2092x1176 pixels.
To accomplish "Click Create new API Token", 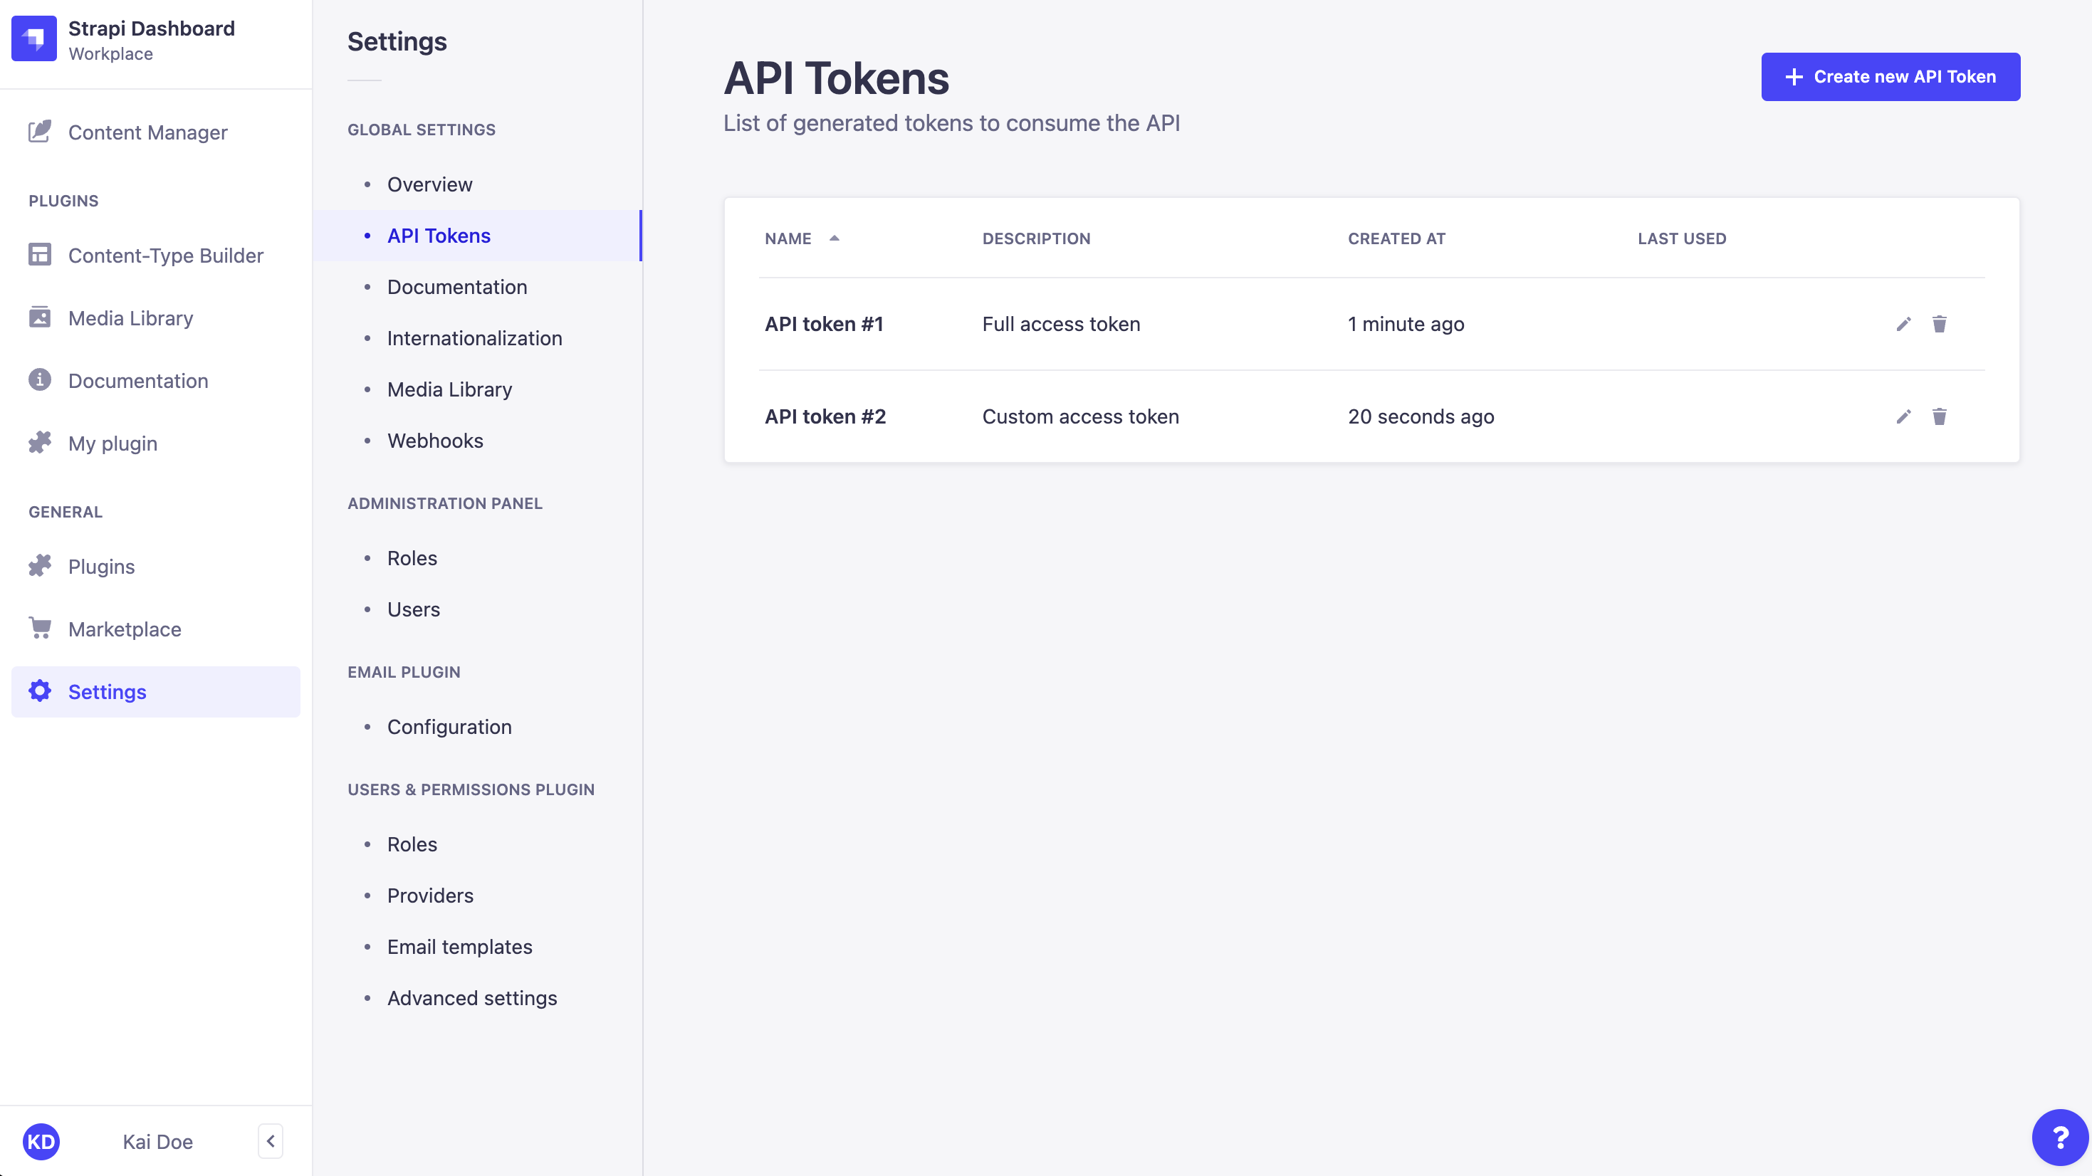I will (1890, 76).
